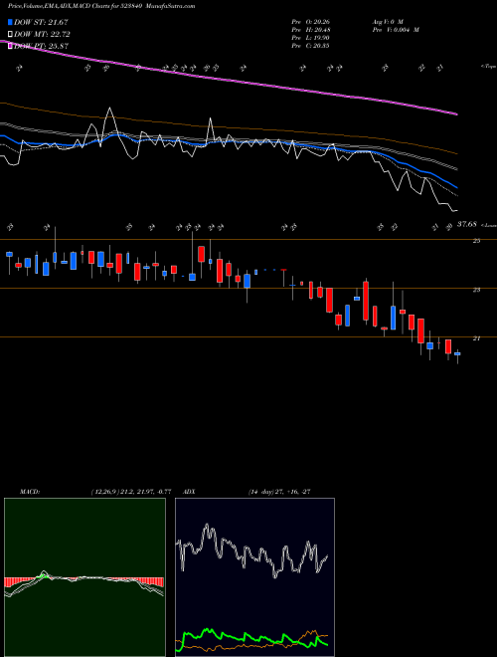Click the 'Pre H: 20.48' high value
Image resolution: width=497 pixels, height=657 pixels.
[x=310, y=30]
